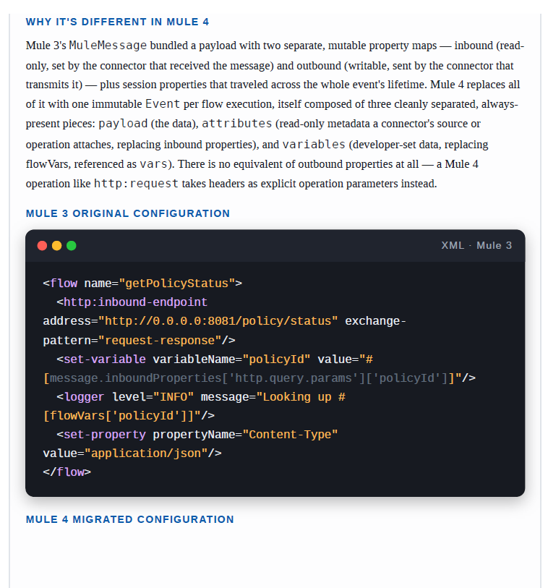Click the logger tag in code block
This screenshot has width=548, height=588.
(x=84, y=397)
